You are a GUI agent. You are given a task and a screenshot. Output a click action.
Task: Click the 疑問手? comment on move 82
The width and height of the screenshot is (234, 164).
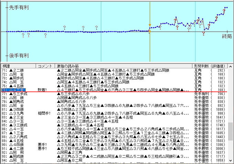(x=44, y=114)
